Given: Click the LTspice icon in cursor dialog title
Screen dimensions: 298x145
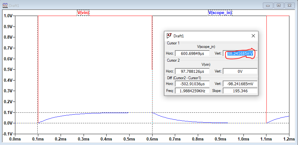Looking at the screenshot, I should [169, 36].
